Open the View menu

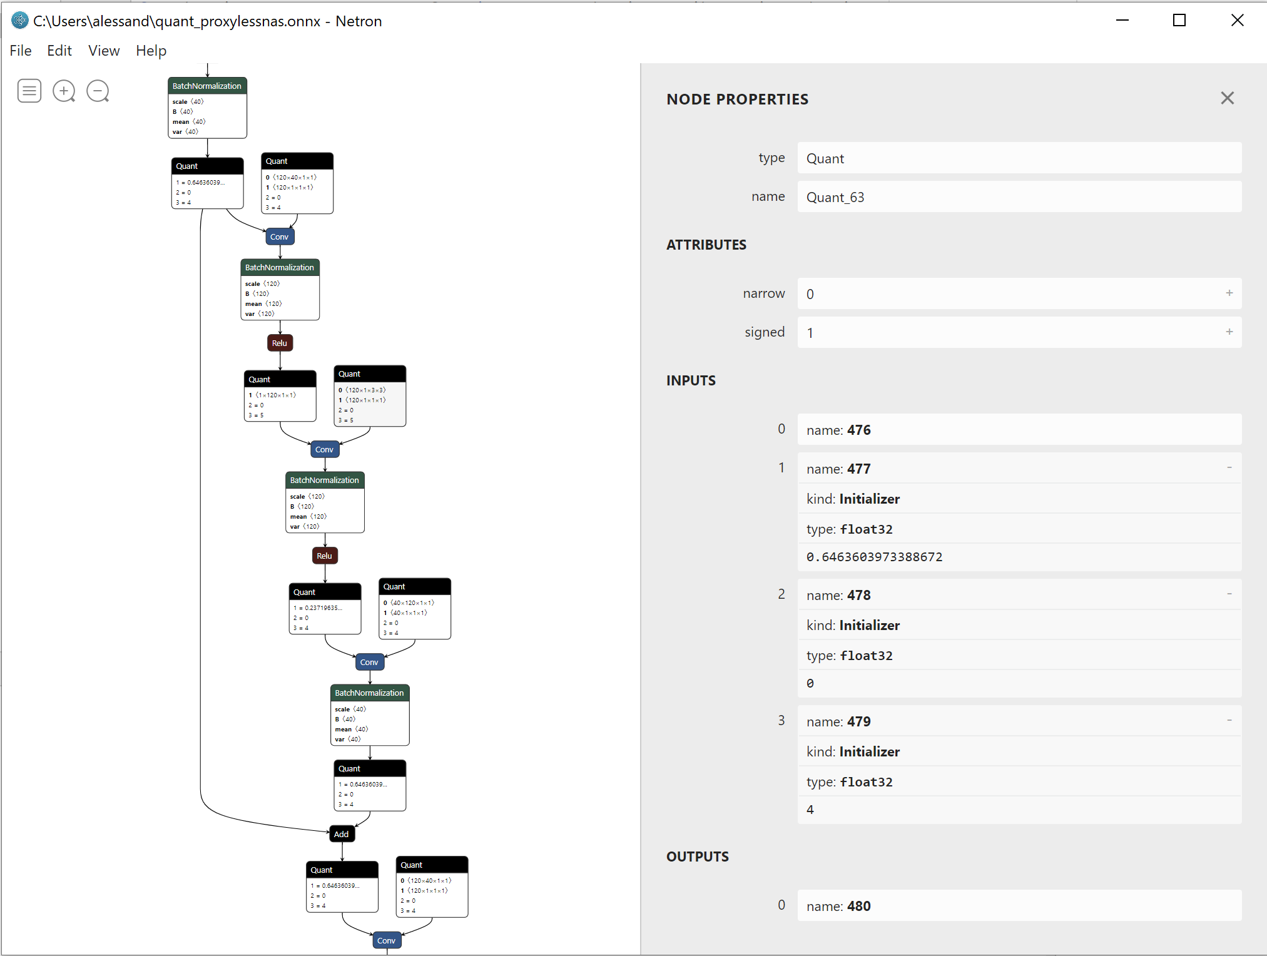(x=103, y=51)
